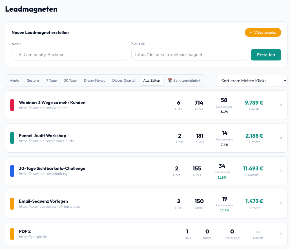290x249 pixels.
Task: Remove the Webinar leadmagnet with its X icon
Action: (281, 105)
